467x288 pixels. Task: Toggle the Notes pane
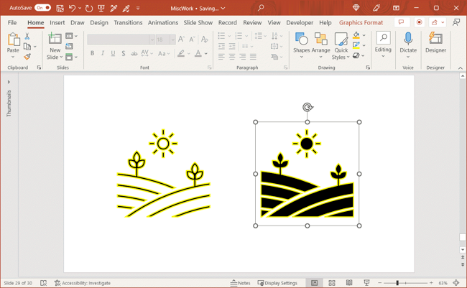(x=241, y=283)
